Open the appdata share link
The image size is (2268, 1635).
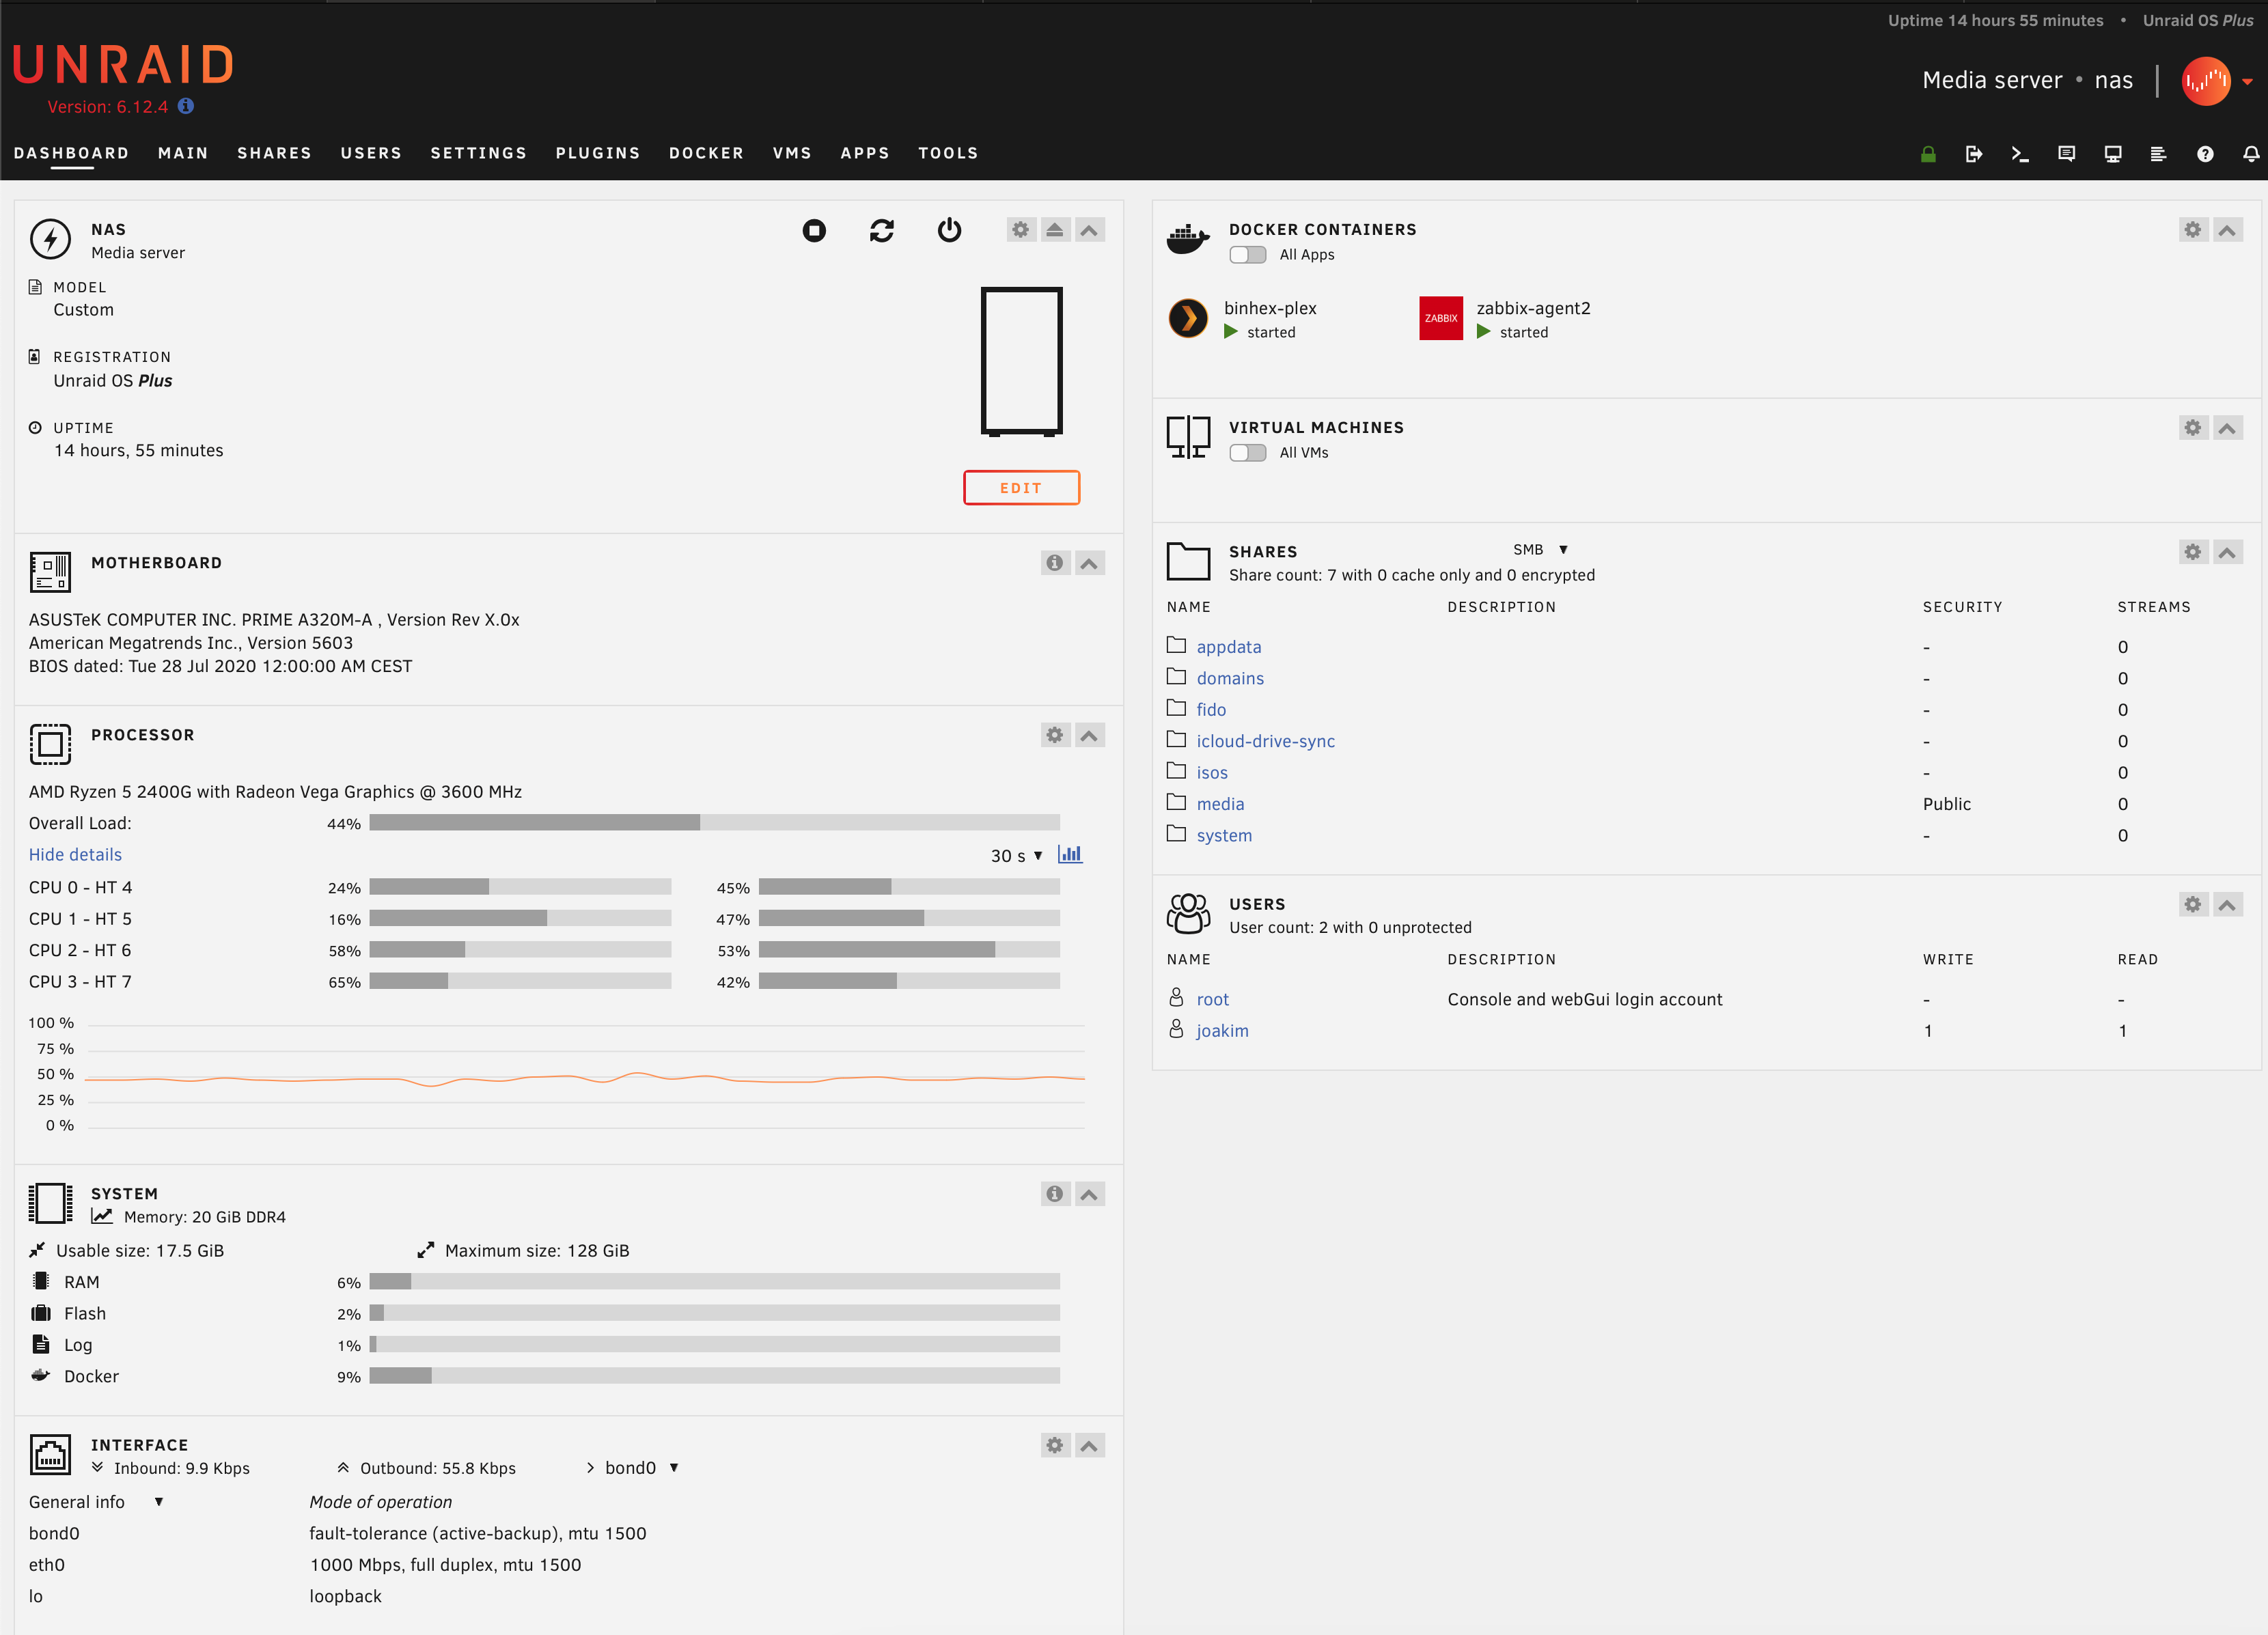[1228, 647]
